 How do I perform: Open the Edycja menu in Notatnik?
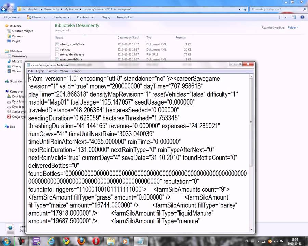point(40,71)
